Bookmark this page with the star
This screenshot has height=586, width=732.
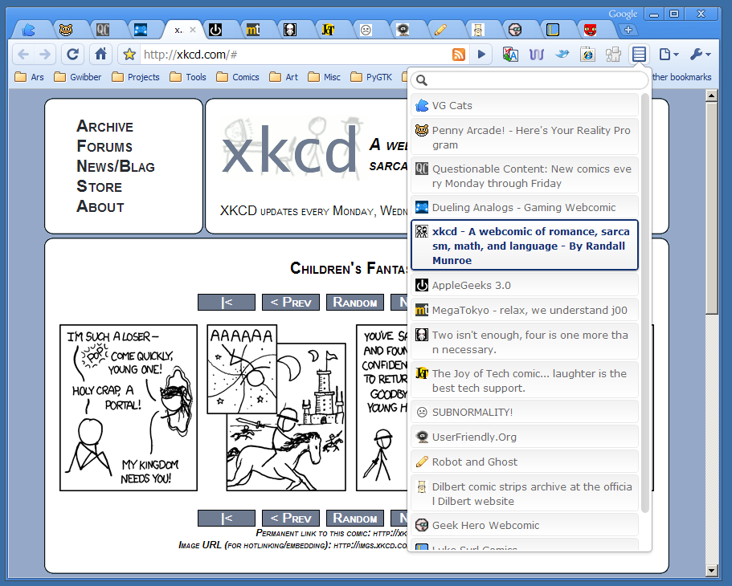coord(129,55)
